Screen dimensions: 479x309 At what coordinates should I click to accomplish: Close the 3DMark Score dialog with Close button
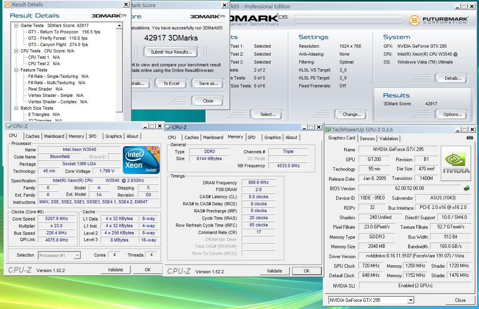(208, 101)
